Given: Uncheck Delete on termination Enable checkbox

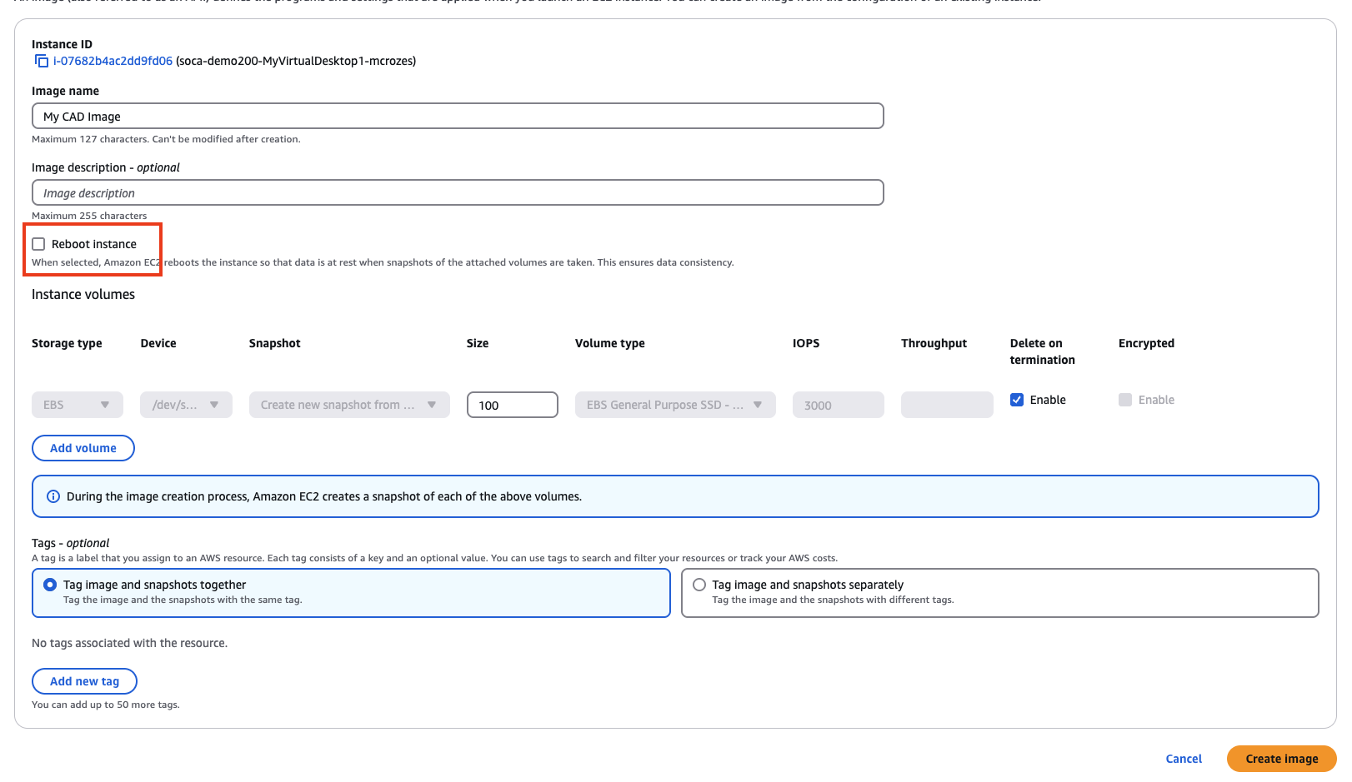Looking at the screenshot, I should (1017, 400).
